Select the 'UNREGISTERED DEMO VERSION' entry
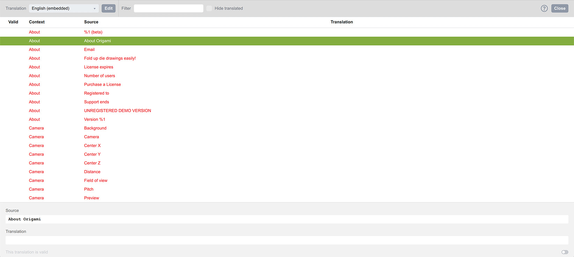 pyautogui.click(x=117, y=111)
